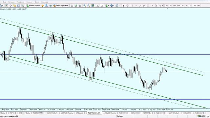Switch timeframe to D1

[191, 6]
